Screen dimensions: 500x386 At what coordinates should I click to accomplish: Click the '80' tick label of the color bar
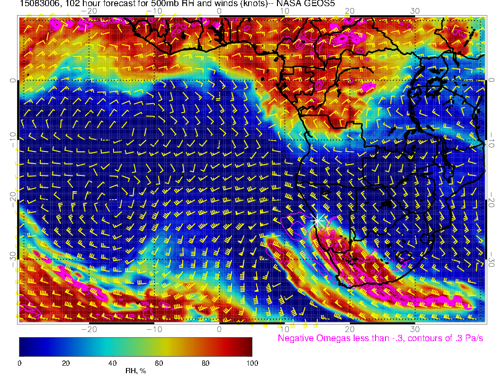coord(205,363)
